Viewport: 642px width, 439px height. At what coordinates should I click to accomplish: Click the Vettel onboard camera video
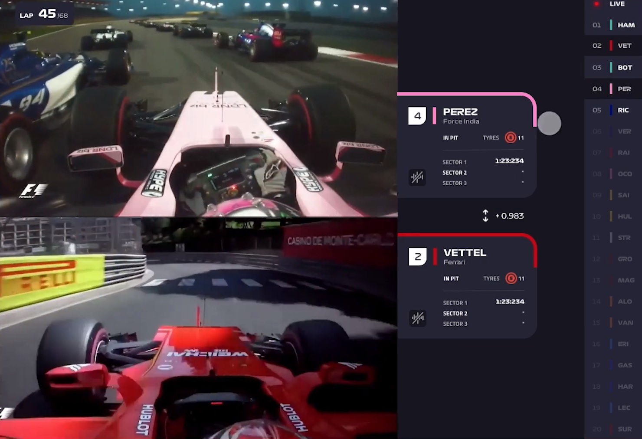(x=199, y=328)
